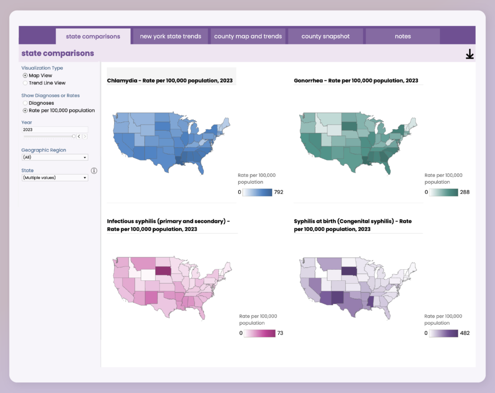Open new york state trends tab
Screen dimensions: 495x393
click(171, 36)
